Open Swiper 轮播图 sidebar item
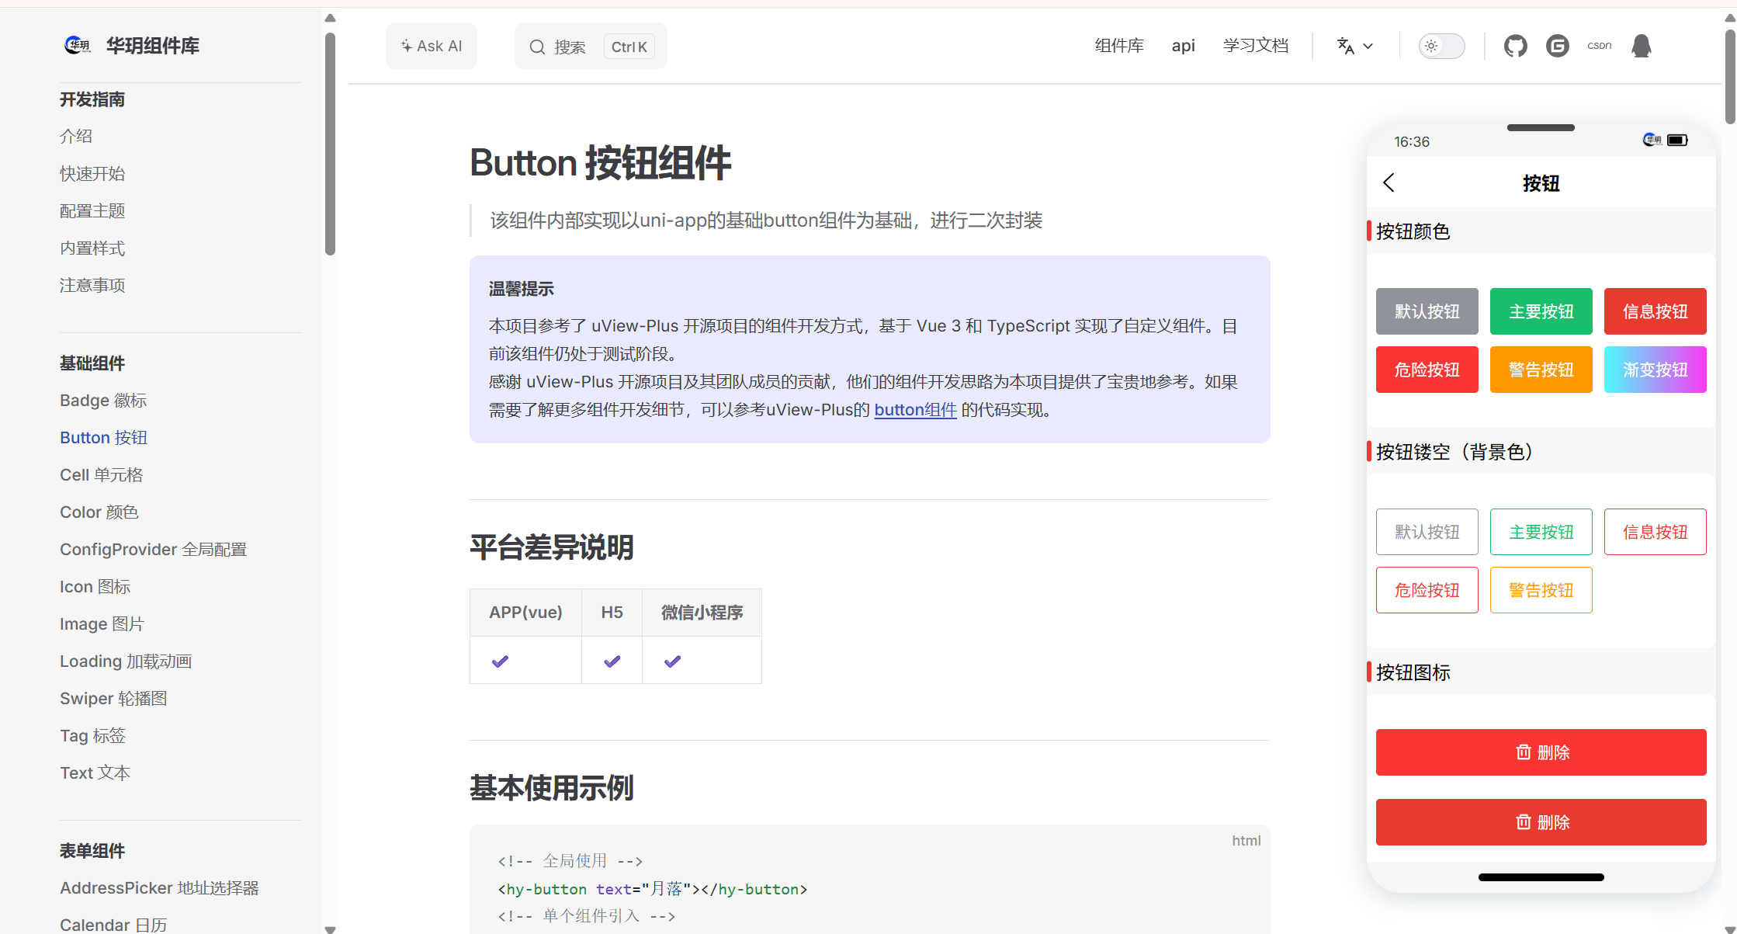 tap(113, 699)
